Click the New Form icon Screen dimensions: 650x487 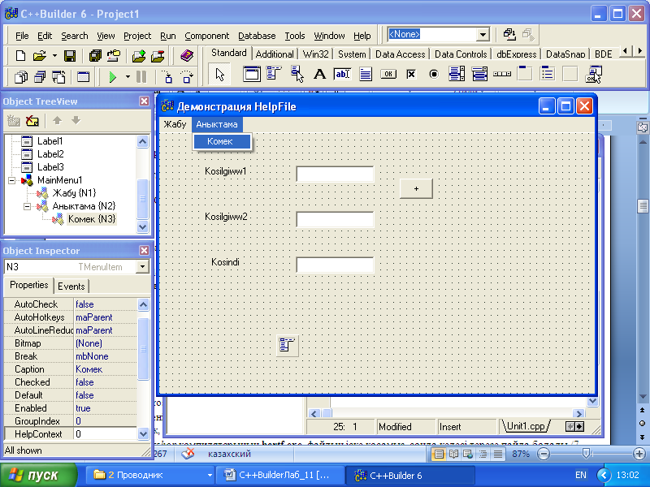[x=84, y=77]
